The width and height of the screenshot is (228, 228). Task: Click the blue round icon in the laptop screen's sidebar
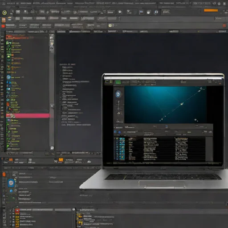pyautogui.click(x=118, y=94)
